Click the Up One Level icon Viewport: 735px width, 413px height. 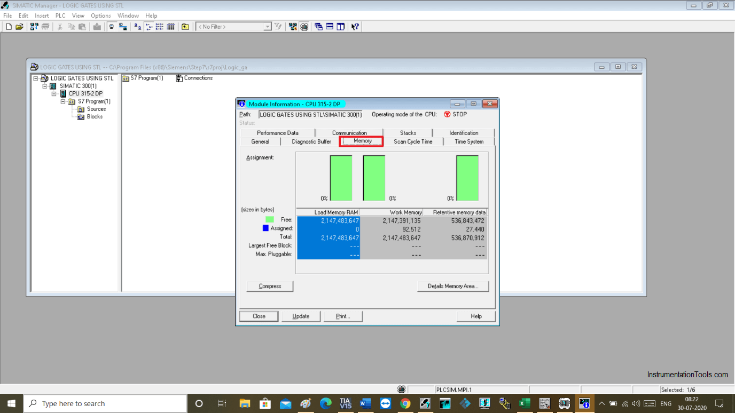coord(185,27)
